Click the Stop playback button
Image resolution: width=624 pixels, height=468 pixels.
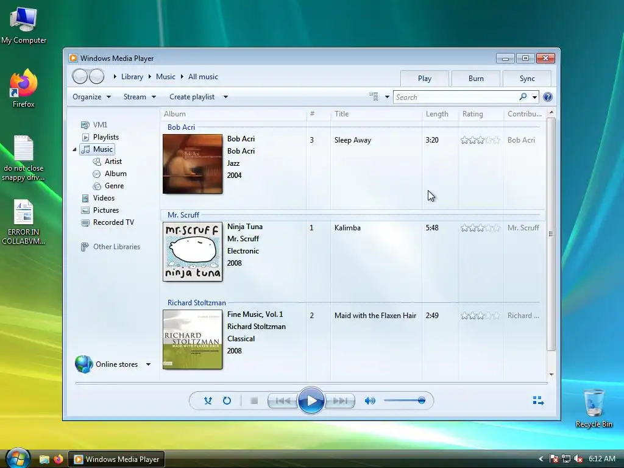click(x=254, y=401)
